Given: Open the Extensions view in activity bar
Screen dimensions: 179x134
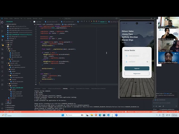Looking at the screenshot, I should click(2, 45).
